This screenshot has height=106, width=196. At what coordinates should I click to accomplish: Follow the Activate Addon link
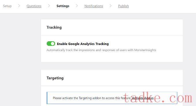[x=143, y=98]
